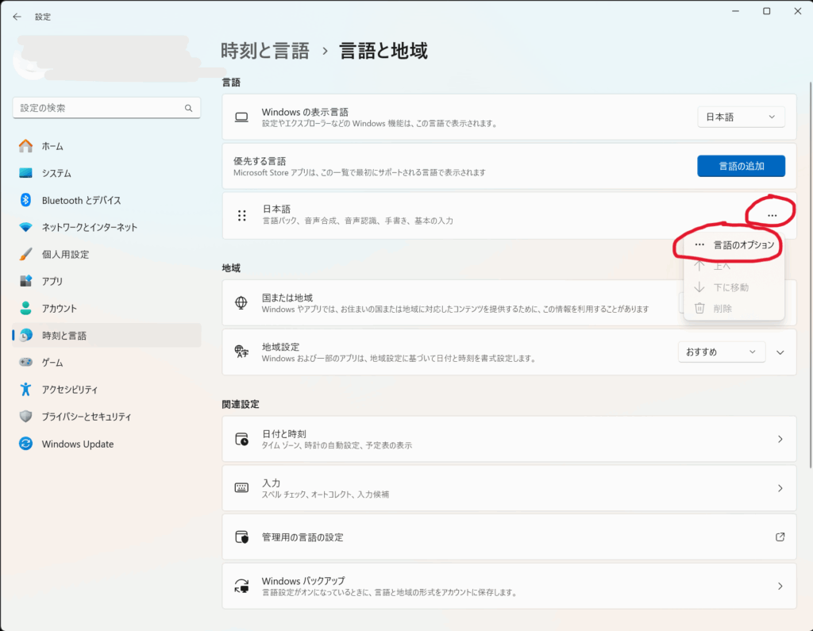Open the Bluetooth とデバイス settings page
This screenshot has width=813, height=631.
click(x=106, y=200)
